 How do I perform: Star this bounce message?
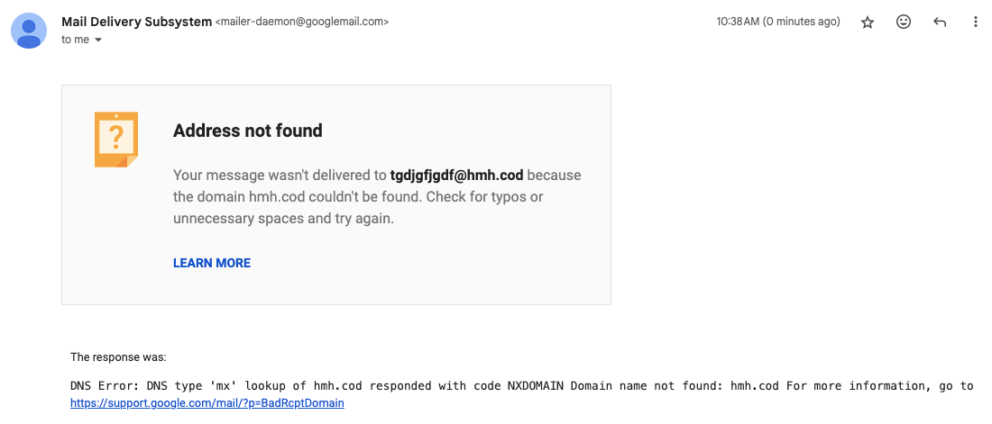coord(868,23)
